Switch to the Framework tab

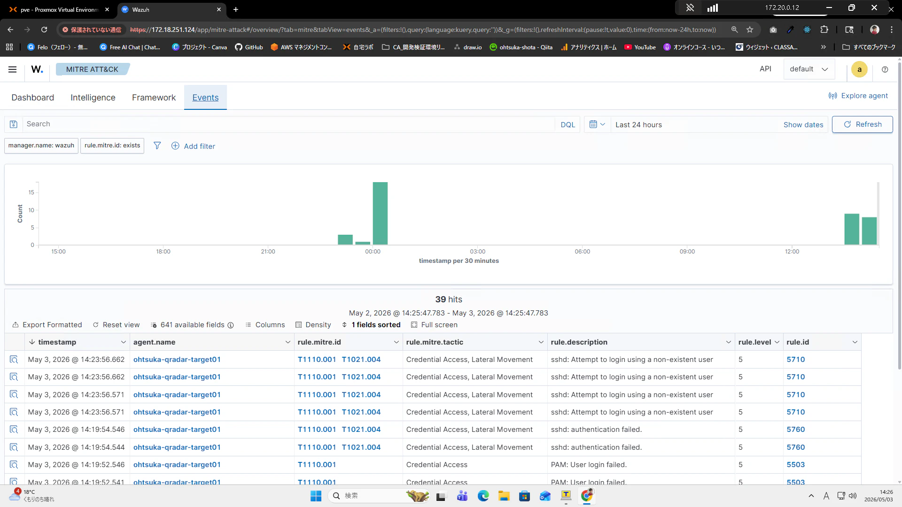point(154,98)
